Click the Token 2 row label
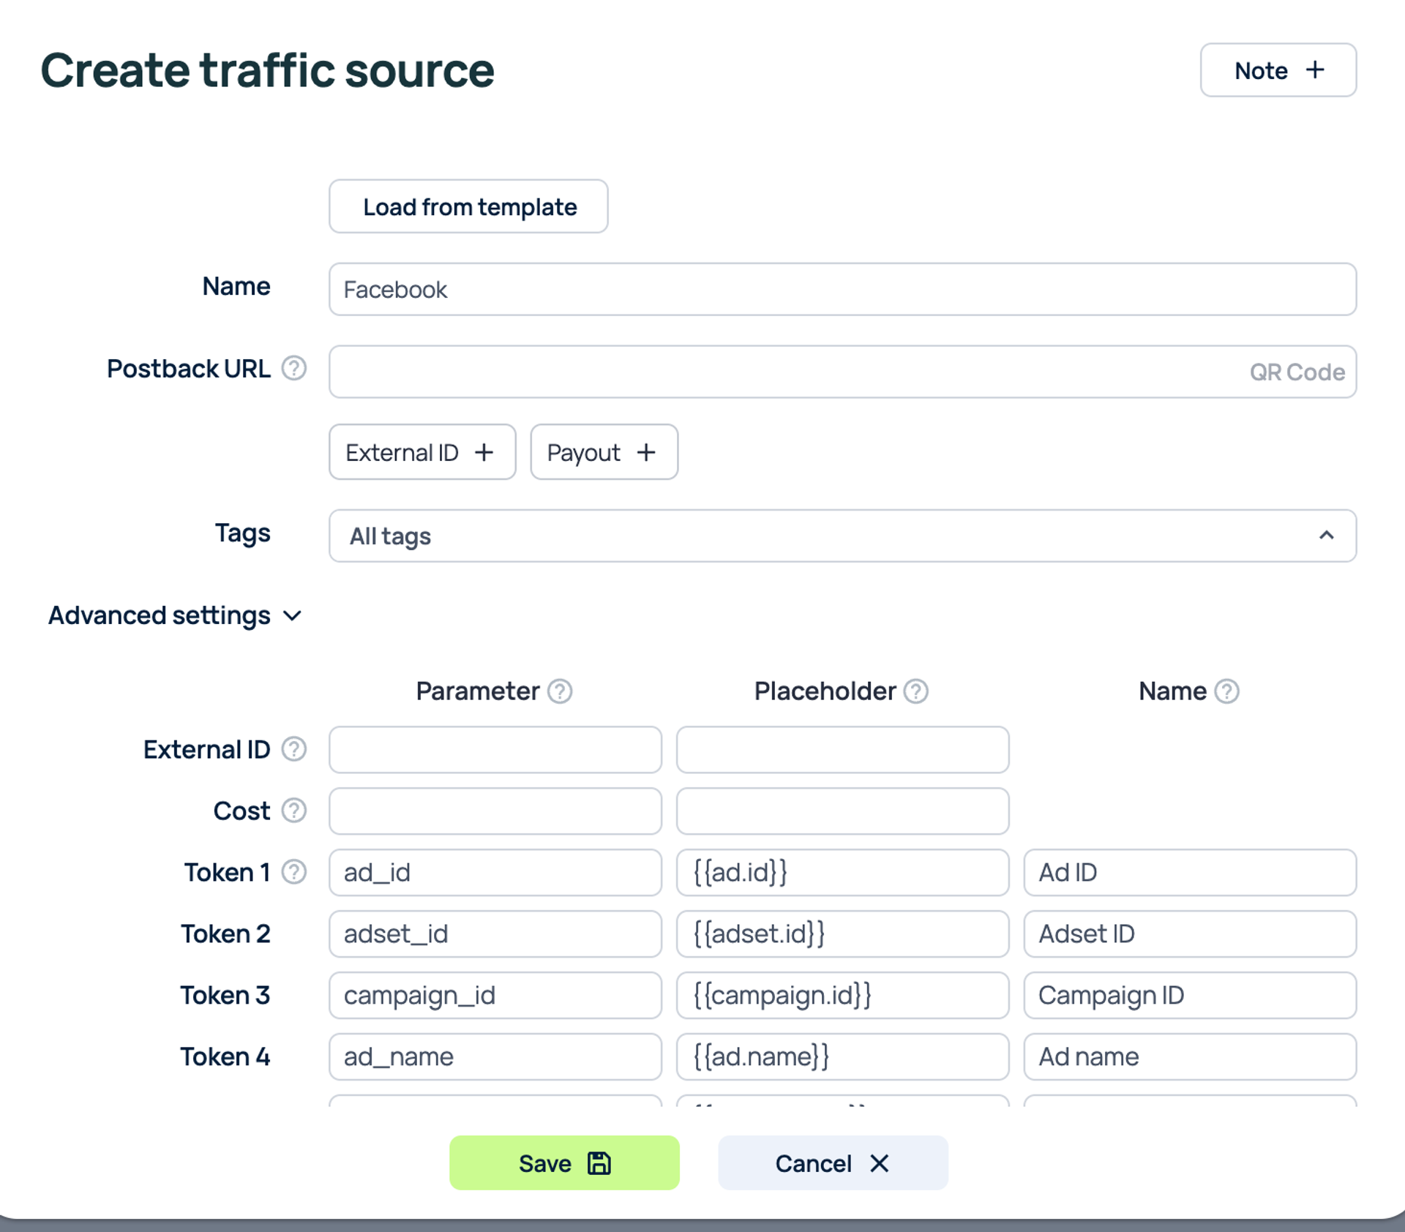The image size is (1405, 1232). click(x=225, y=934)
